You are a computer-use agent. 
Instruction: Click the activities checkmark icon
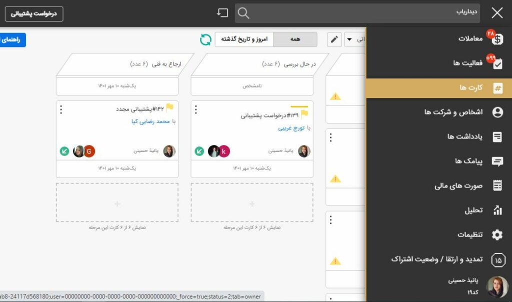[497, 63]
